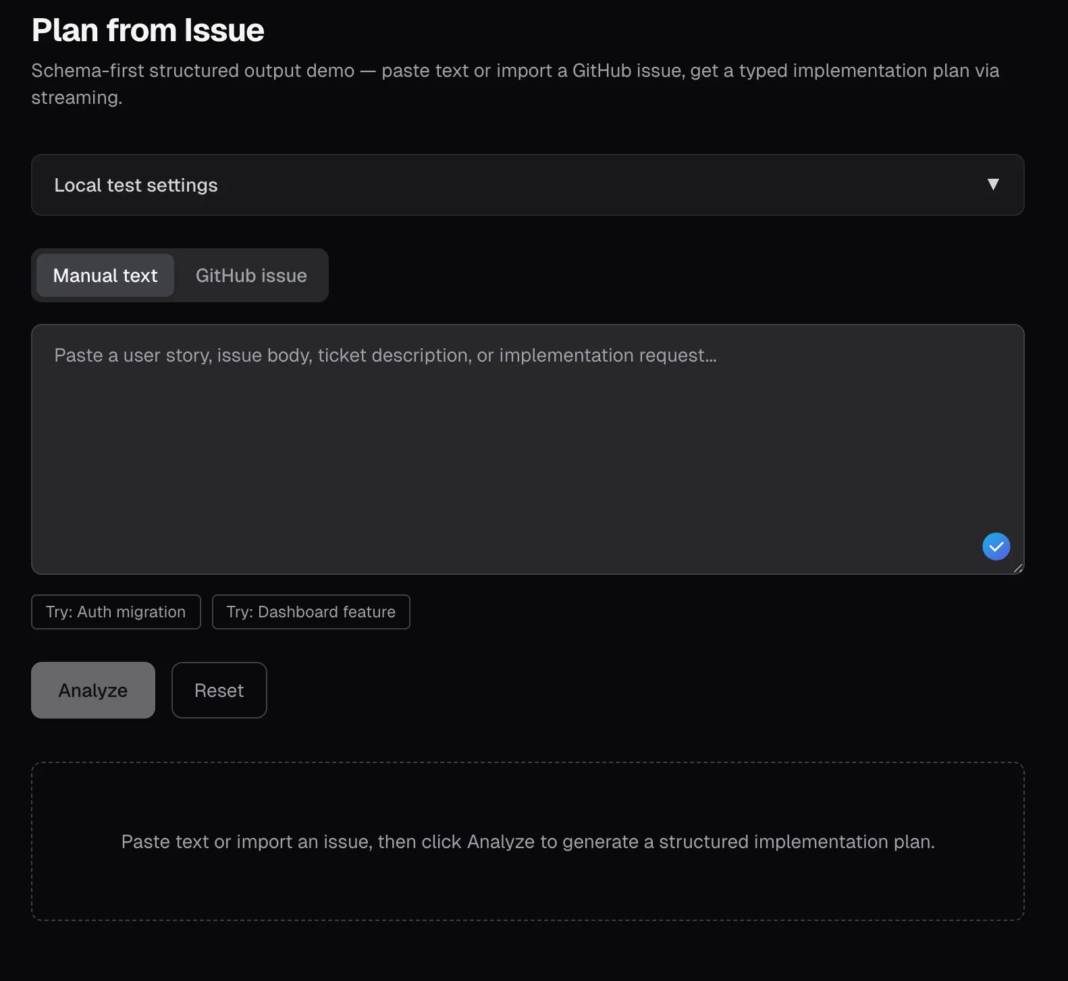Image resolution: width=1068 pixels, height=981 pixels.
Task: Click the dashed placeholder instruction text
Action: click(528, 841)
